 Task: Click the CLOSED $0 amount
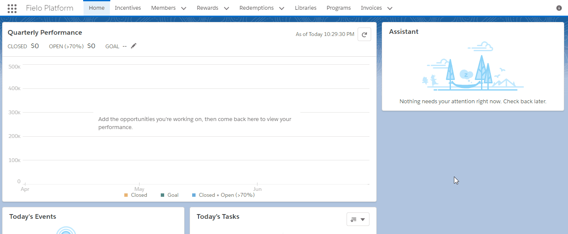(35, 46)
